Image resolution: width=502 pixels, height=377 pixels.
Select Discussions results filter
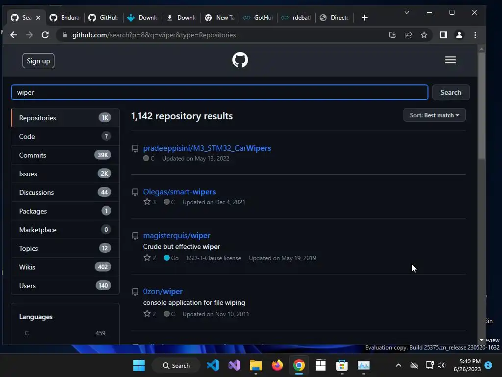65,192
